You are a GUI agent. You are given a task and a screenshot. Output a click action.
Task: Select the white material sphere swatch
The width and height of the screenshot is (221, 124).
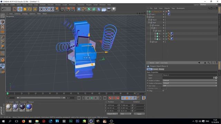[x=9, y=107]
